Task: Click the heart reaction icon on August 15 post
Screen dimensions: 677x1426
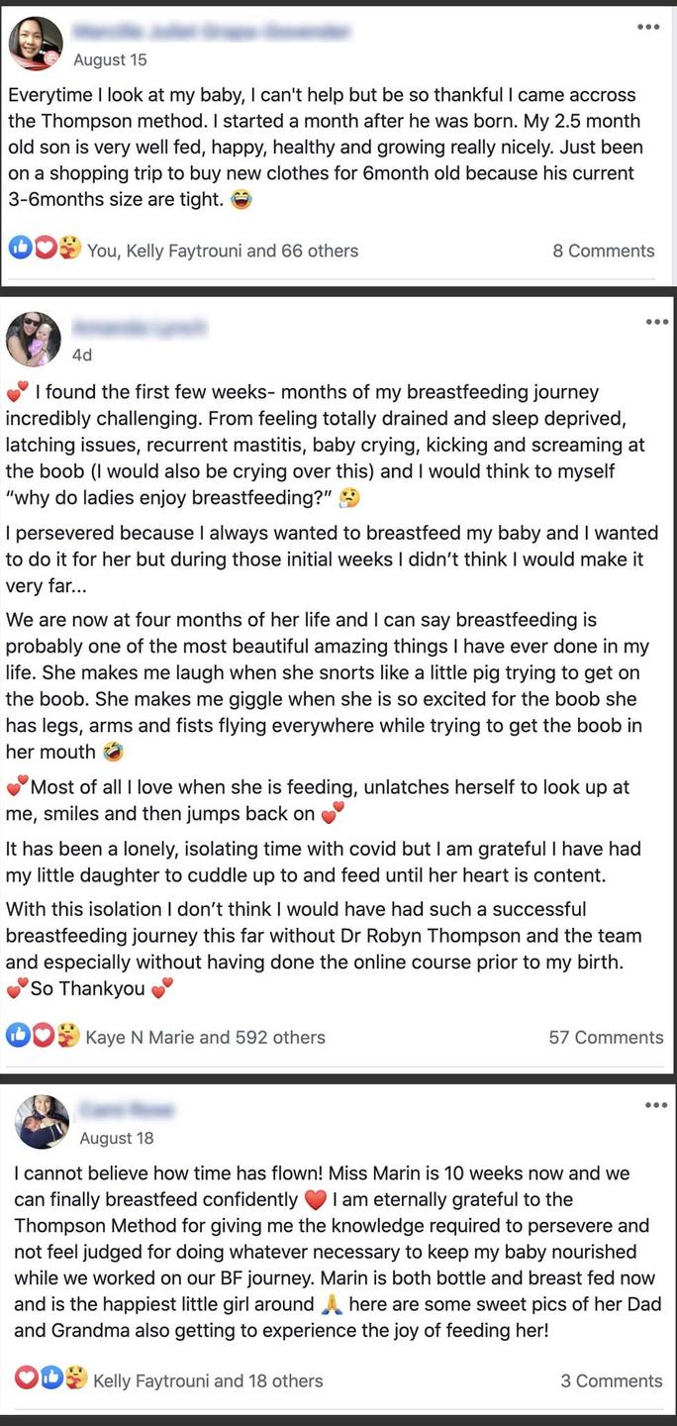Action: [x=46, y=249]
